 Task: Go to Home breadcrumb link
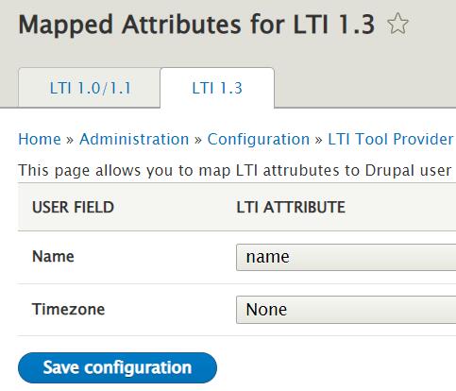click(x=40, y=139)
